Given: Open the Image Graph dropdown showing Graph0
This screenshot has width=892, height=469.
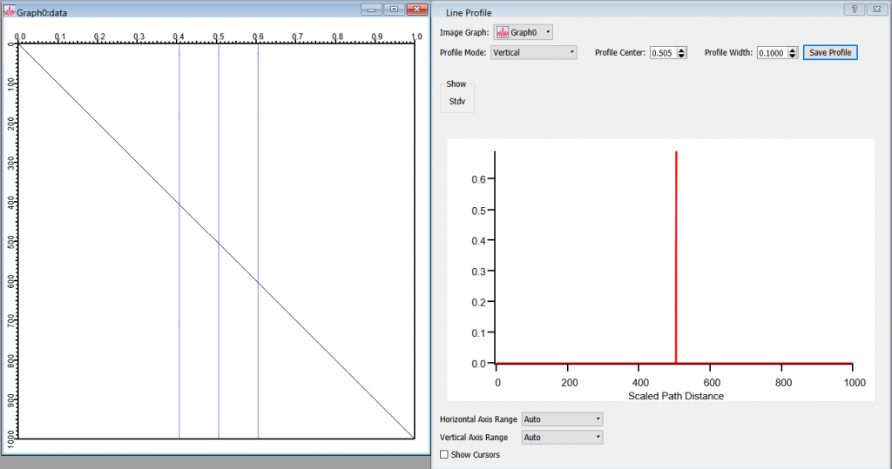Looking at the screenshot, I should tap(523, 32).
